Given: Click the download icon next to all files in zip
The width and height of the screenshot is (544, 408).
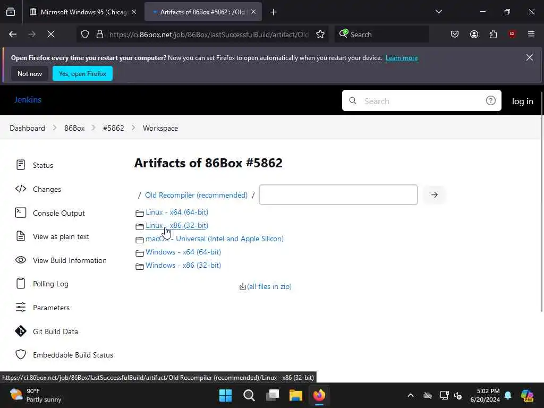Looking at the screenshot, I should [242, 286].
